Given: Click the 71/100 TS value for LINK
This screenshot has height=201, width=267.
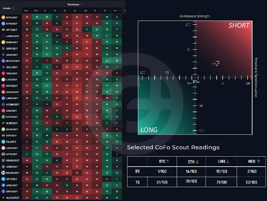Looking at the screenshot, I should 221,182.
